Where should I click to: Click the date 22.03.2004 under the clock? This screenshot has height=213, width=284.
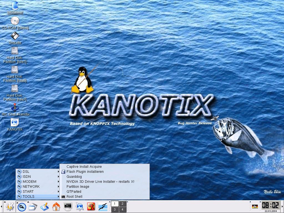271,211
